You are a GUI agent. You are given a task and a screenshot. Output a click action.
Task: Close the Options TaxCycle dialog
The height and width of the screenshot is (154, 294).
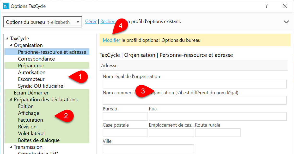[x=285, y=6]
